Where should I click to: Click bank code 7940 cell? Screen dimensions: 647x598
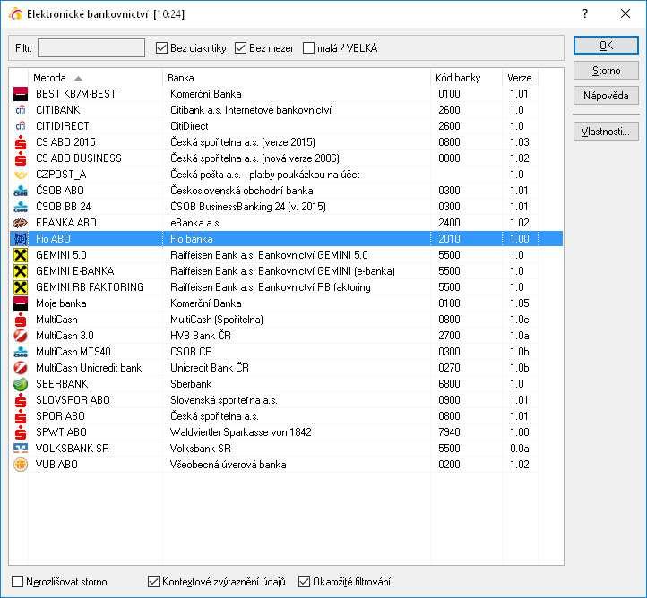449,432
